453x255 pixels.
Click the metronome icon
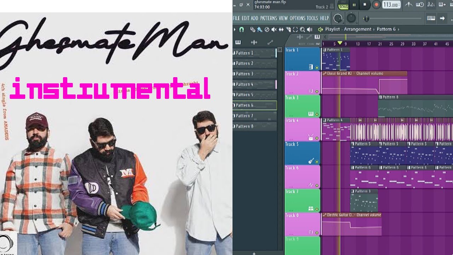(x=408, y=4)
